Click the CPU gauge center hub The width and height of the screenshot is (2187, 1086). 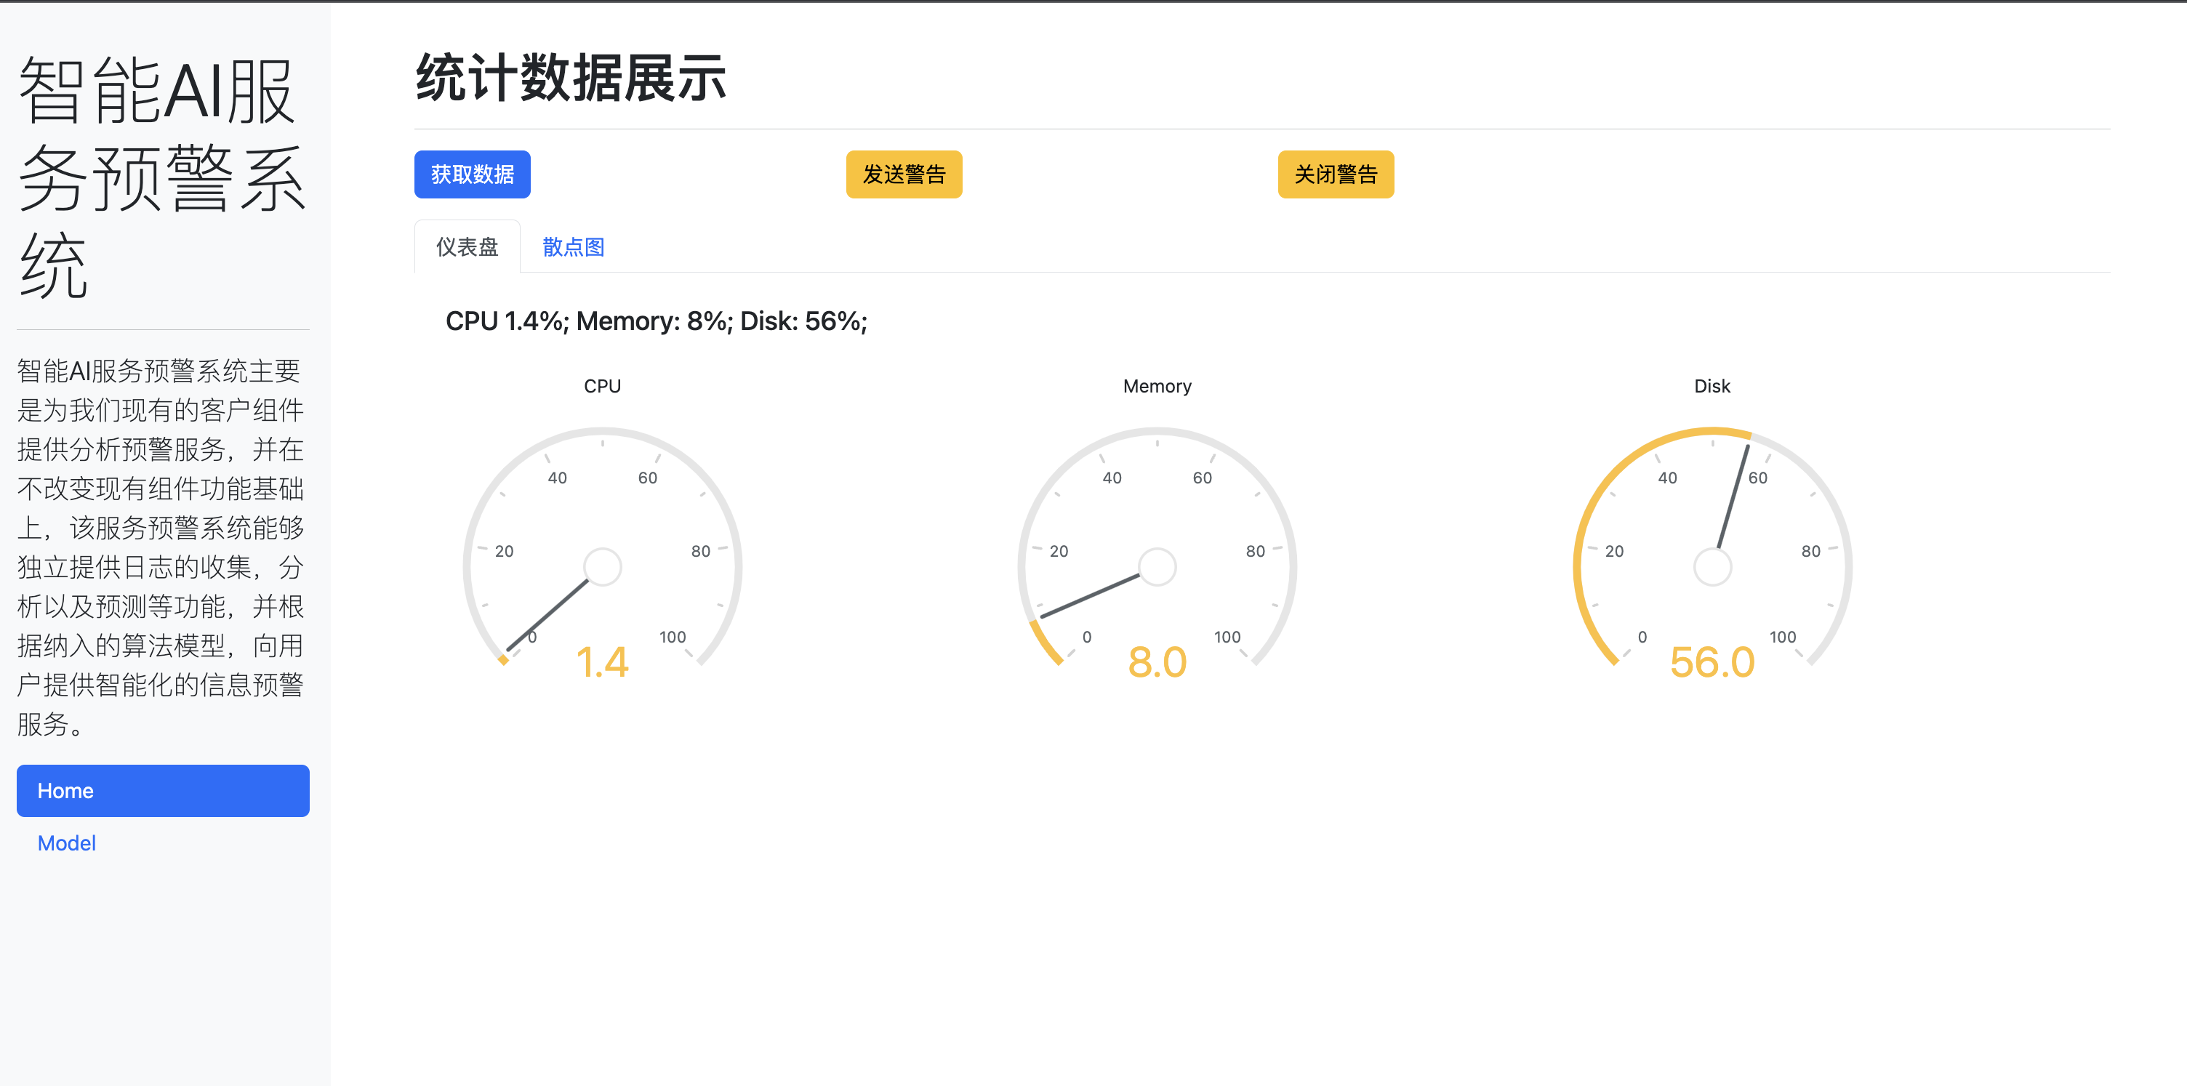pos(603,566)
